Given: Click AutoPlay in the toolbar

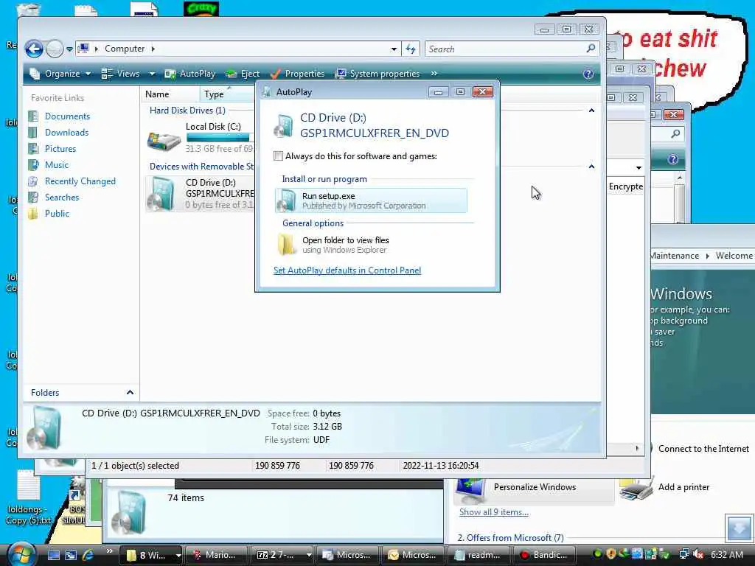Looking at the screenshot, I should [x=189, y=74].
